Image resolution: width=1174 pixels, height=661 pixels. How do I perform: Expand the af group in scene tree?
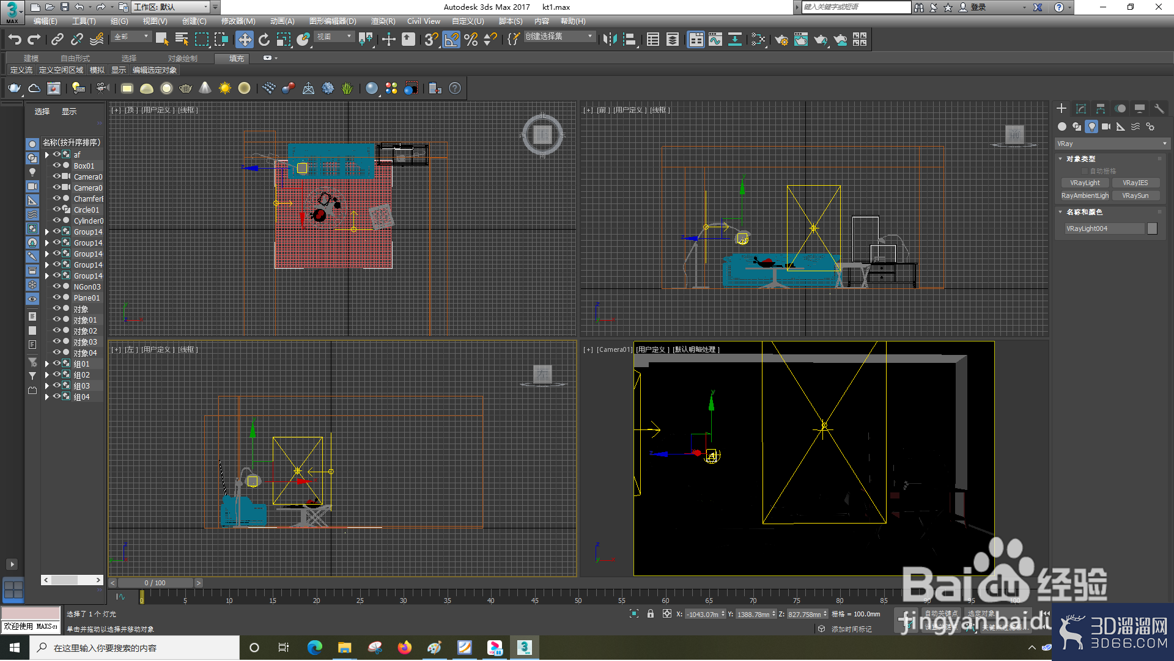point(47,155)
